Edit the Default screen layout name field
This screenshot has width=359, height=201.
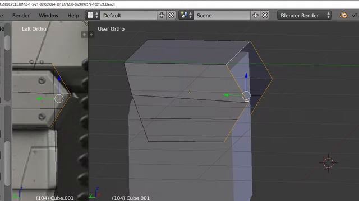pyautogui.click(x=128, y=15)
